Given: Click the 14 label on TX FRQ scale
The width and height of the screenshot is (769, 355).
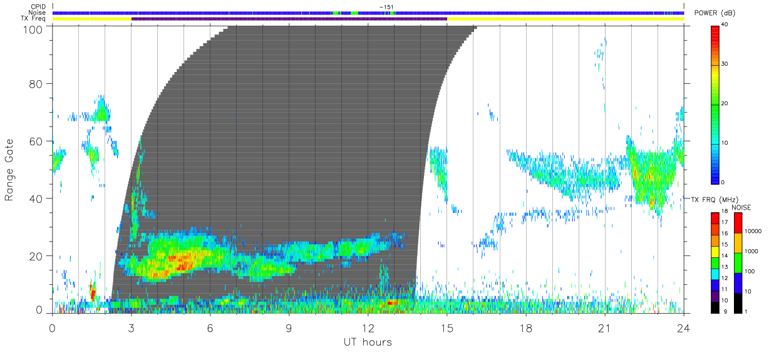Looking at the screenshot, I should (725, 255).
